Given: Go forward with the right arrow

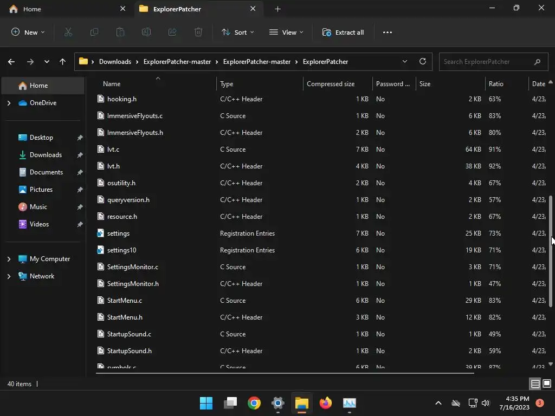Looking at the screenshot, I should click(30, 62).
